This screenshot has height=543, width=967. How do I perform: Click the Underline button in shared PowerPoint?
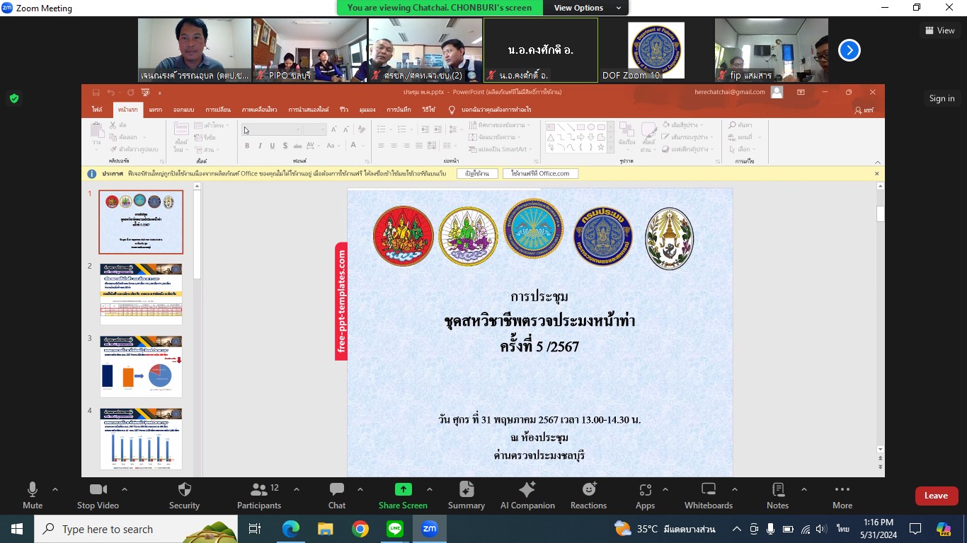(x=273, y=146)
